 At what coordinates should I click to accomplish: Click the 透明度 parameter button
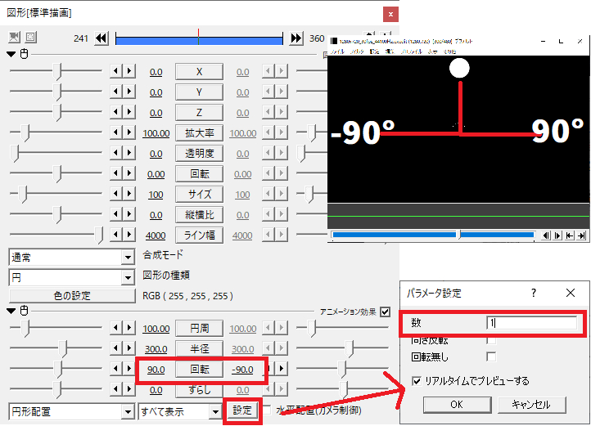click(x=199, y=153)
